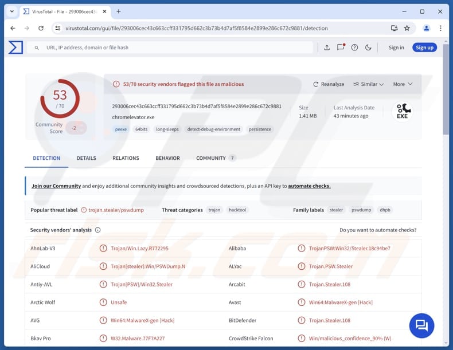Focus the URL, IP address, domain search field

[170, 48]
